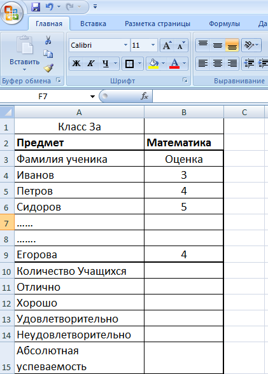This screenshot has width=268, height=374.
Task: Open the Calibri font name dropdown
Action: pyautogui.click(x=125, y=45)
